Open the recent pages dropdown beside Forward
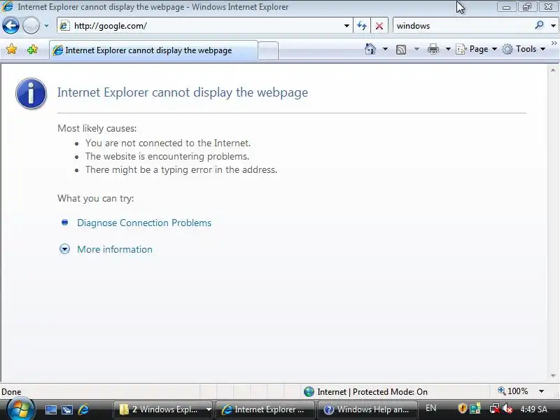Screen dimensions: 560x420 coord(46,26)
